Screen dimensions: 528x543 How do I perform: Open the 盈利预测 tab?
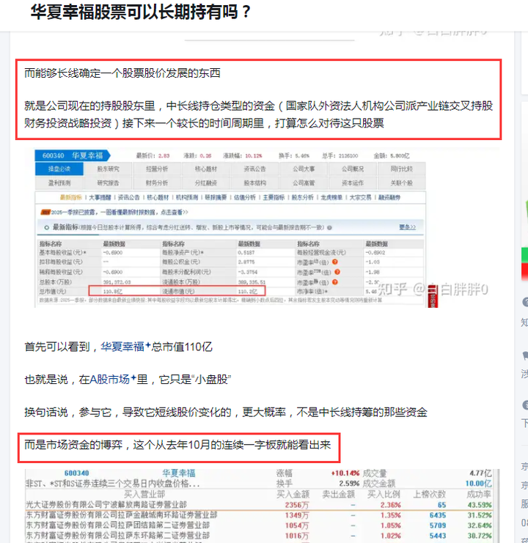(59, 183)
